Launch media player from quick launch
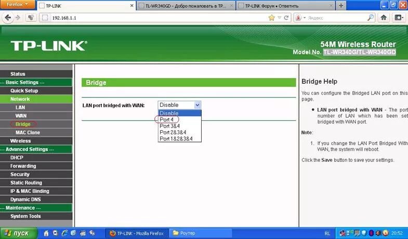This screenshot has height=239, width=408. coord(55,233)
